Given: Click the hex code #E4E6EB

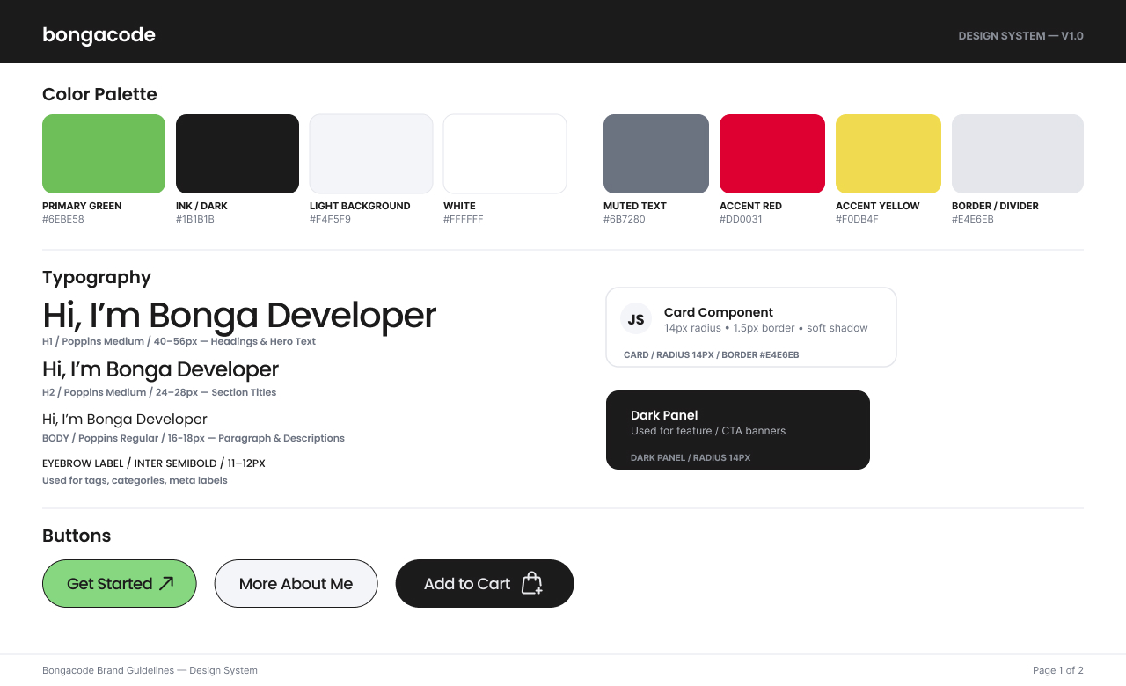Looking at the screenshot, I should point(973,219).
